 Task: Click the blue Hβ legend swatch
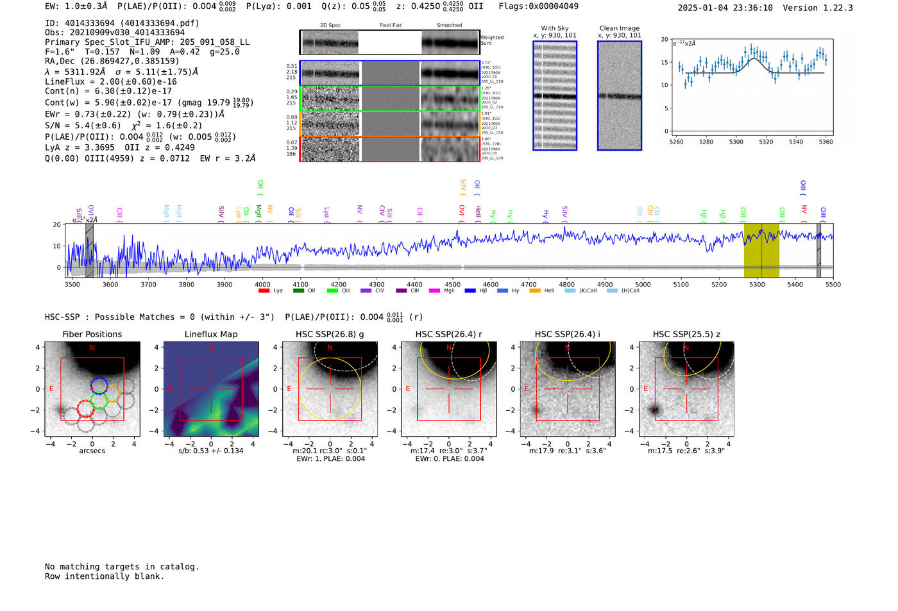pyautogui.click(x=470, y=291)
